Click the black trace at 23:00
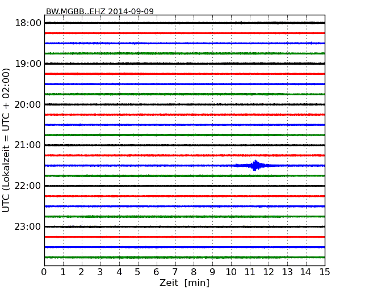The width and height of the screenshot is (369, 295). click(x=184, y=226)
